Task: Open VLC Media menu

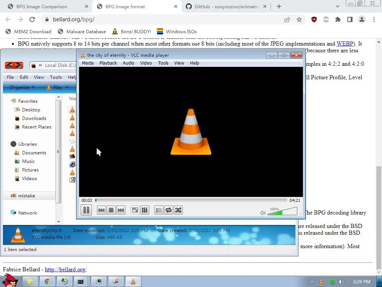Action: [x=88, y=63]
